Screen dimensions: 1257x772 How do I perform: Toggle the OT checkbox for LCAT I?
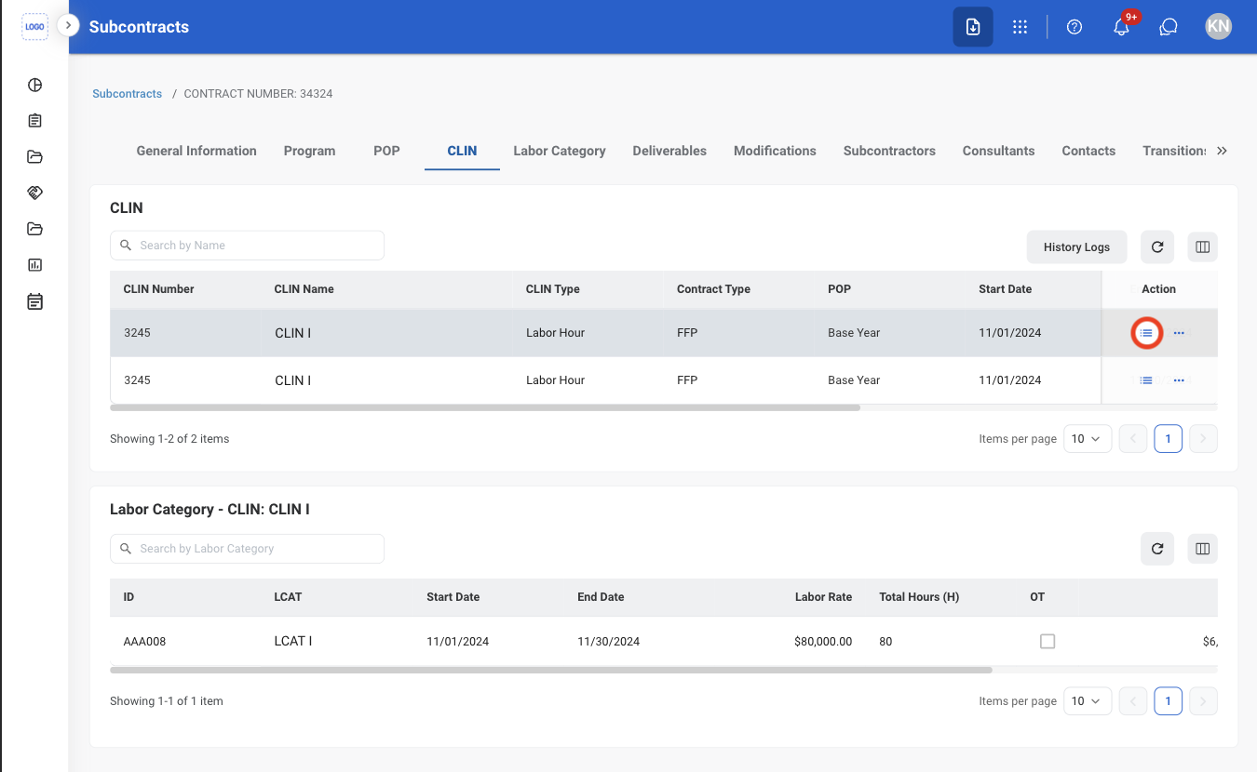pos(1047,641)
